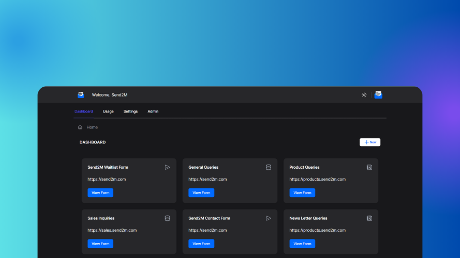This screenshot has width=460, height=258.
Task: Open the user profile avatar menu
Action: point(378,94)
